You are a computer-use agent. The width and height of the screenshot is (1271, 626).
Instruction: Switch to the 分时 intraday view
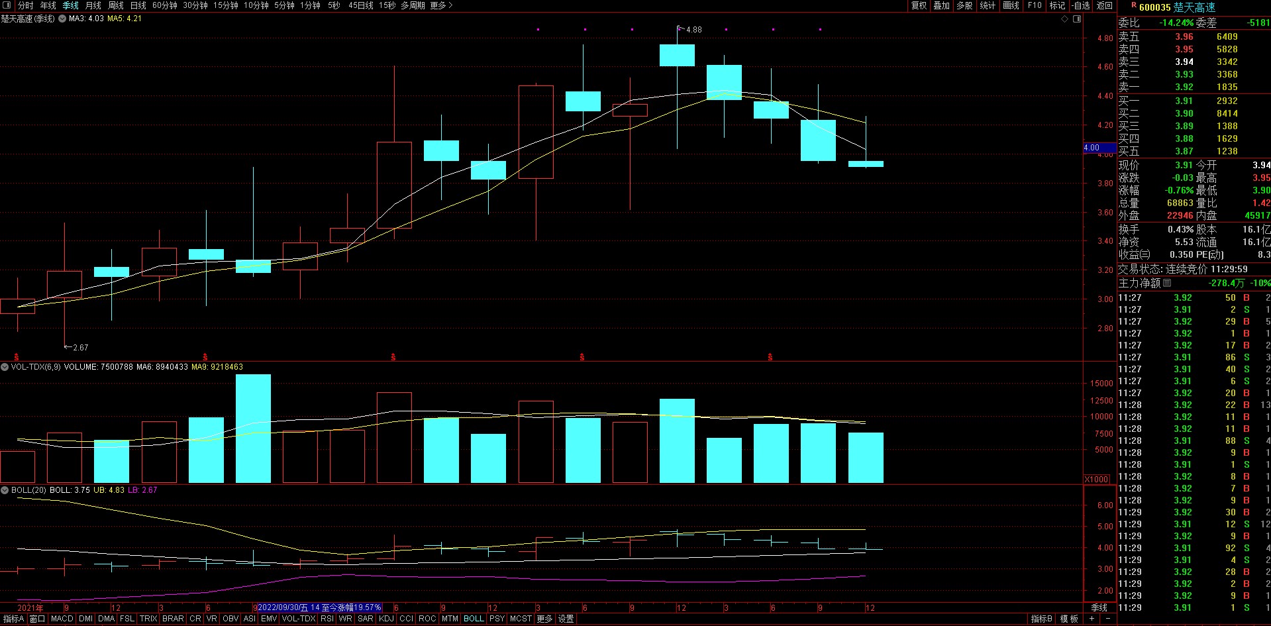(25, 5)
